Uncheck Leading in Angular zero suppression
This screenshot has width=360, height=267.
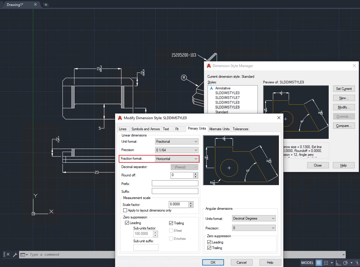[209, 242]
